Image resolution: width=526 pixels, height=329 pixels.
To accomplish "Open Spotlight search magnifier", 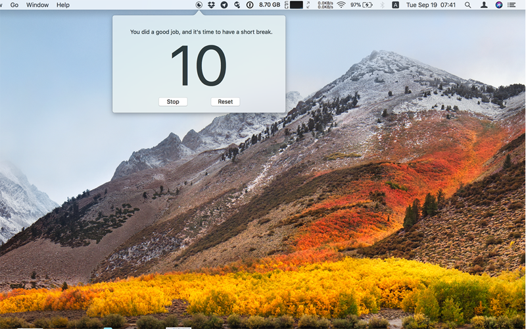I will (467, 5).
